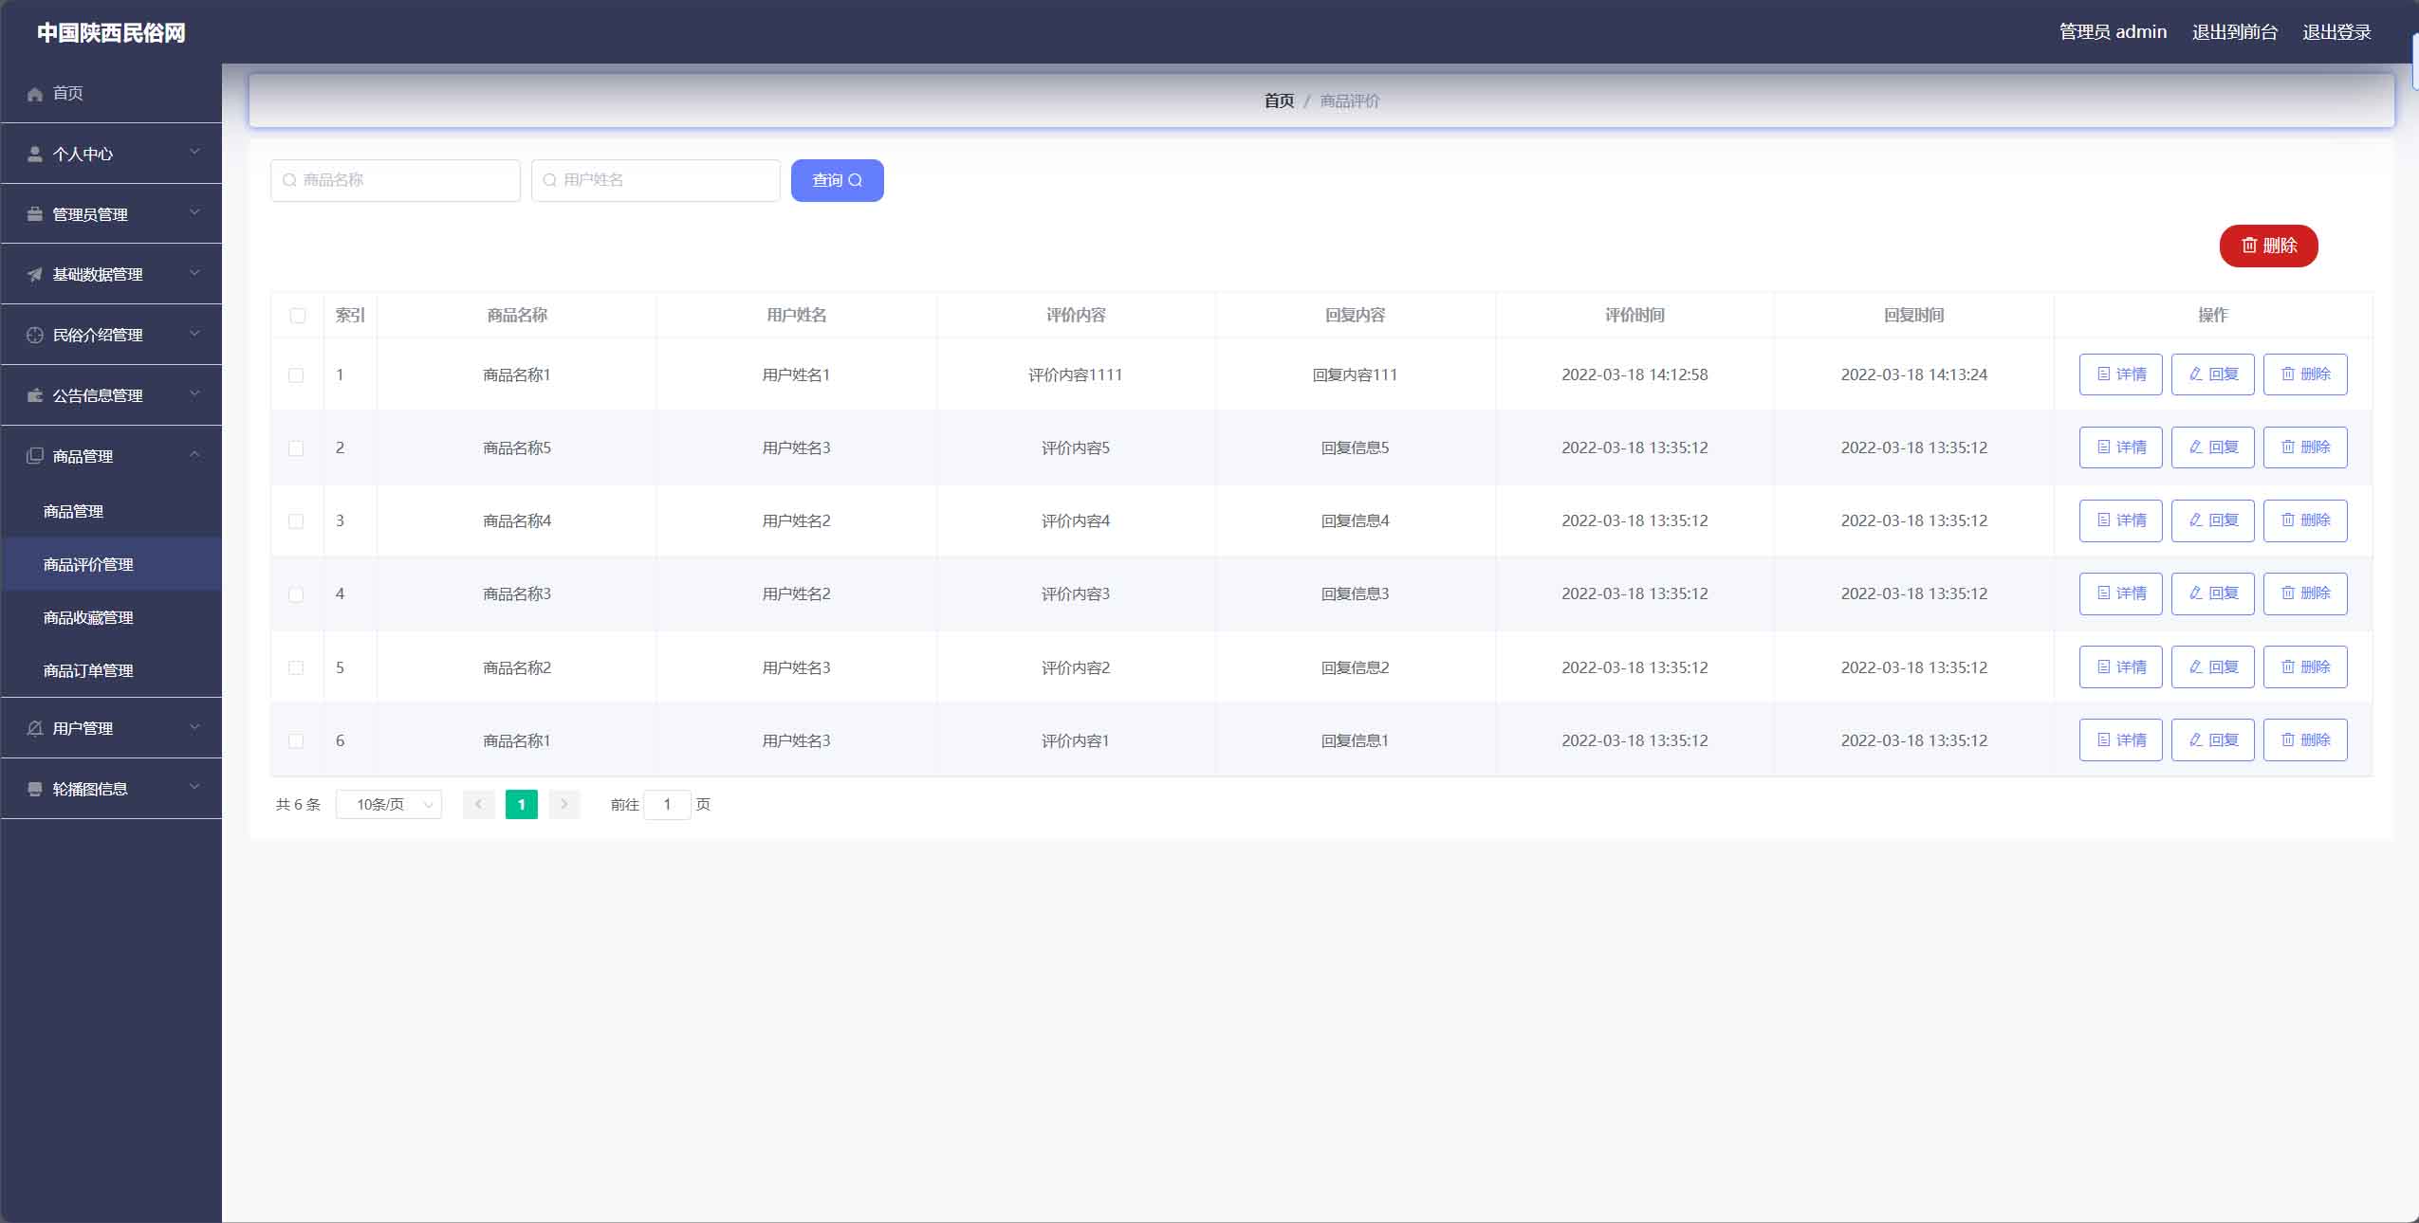Click the home icon beside 首页 in the sidebar
Image resolution: width=2419 pixels, height=1223 pixels.
click(35, 94)
